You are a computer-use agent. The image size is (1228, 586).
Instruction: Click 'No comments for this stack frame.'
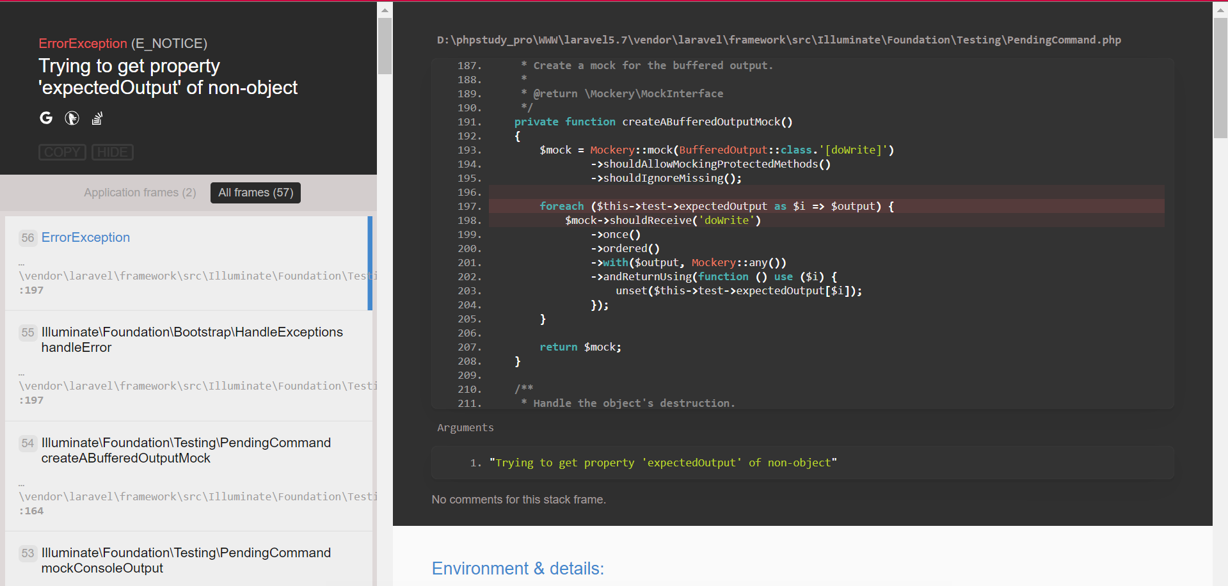click(x=518, y=499)
